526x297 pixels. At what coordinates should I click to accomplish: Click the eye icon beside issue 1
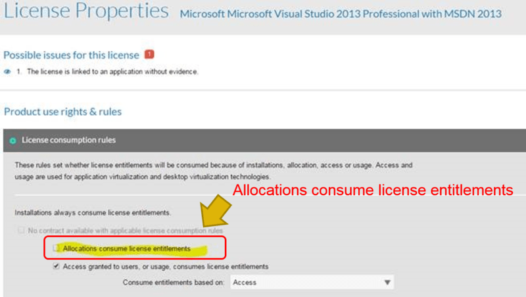pyautogui.click(x=7, y=71)
